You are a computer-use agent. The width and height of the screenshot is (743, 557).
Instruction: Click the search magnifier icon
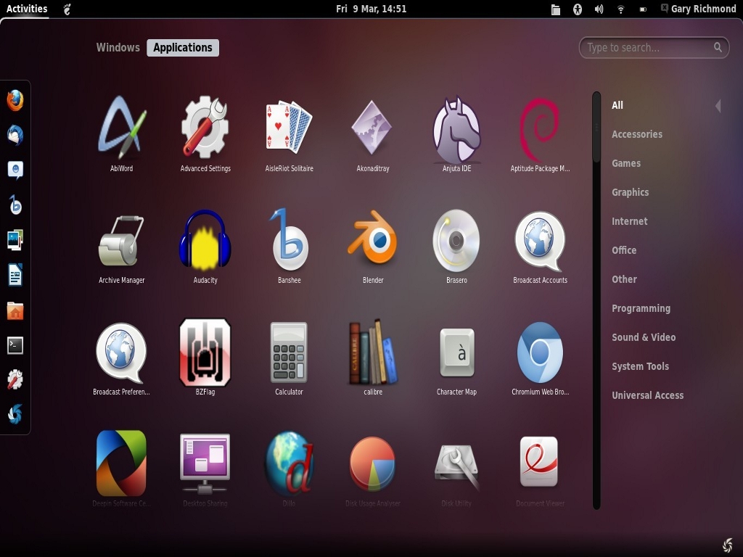point(718,47)
